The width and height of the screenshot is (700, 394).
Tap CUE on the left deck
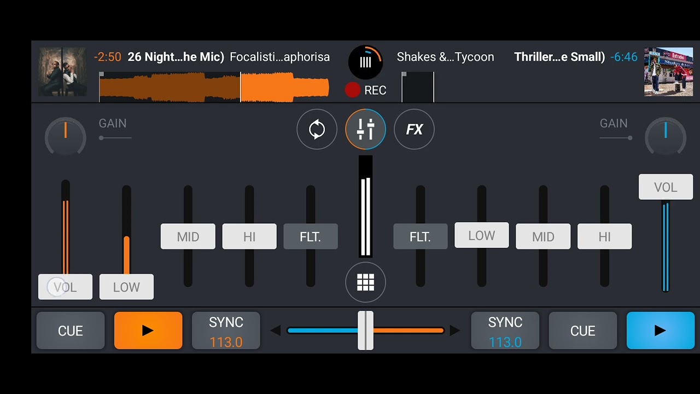(x=71, y=331)
